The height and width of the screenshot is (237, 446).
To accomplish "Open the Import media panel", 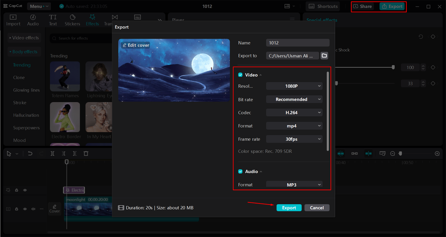I will point(13,20).
